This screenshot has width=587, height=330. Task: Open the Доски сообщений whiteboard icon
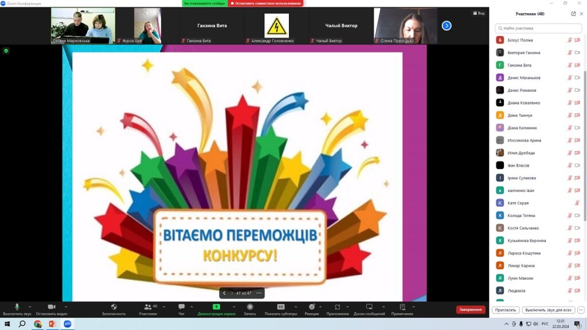[x=369, y=307]
